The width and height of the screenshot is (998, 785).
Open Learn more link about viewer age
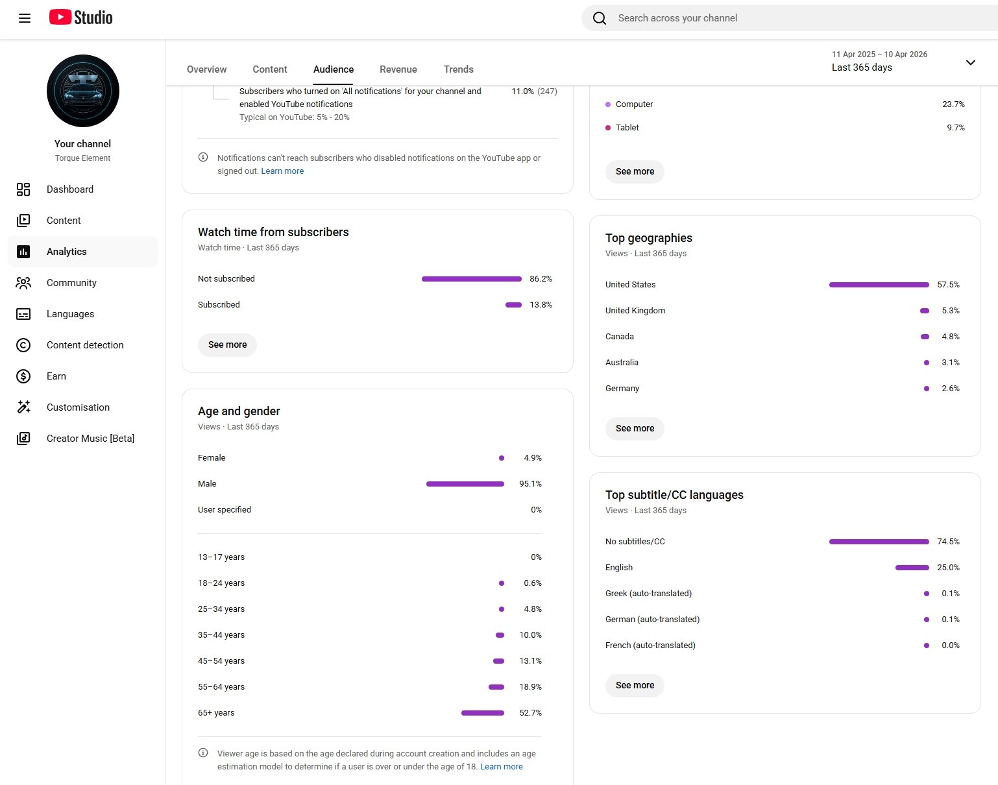501,767
